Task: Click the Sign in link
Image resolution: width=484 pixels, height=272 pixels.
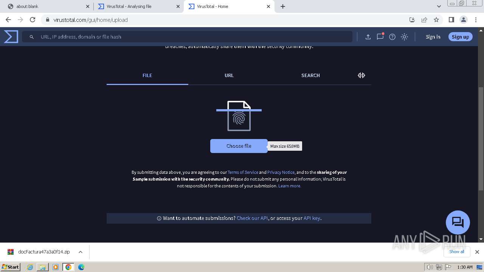Action: pos(433,37)
